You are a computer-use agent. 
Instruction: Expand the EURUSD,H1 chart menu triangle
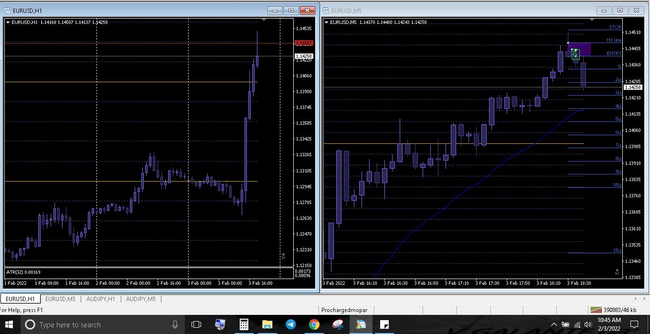click(8, 22)
